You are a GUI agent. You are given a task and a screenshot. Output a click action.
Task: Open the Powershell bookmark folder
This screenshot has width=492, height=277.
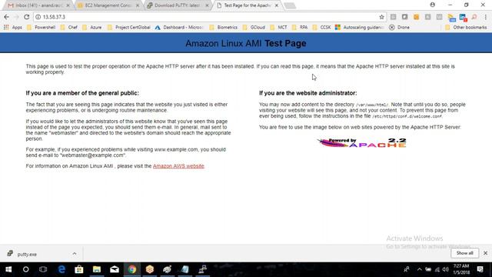pos(41,28)
